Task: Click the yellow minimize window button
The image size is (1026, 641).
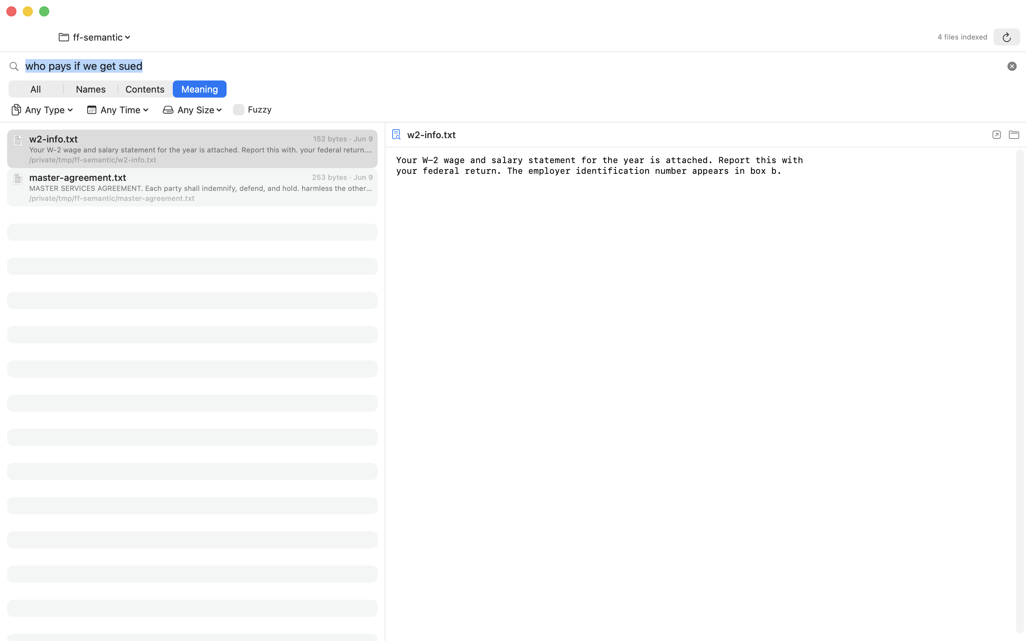Action: pyautogui.click(x=27, y=11)
